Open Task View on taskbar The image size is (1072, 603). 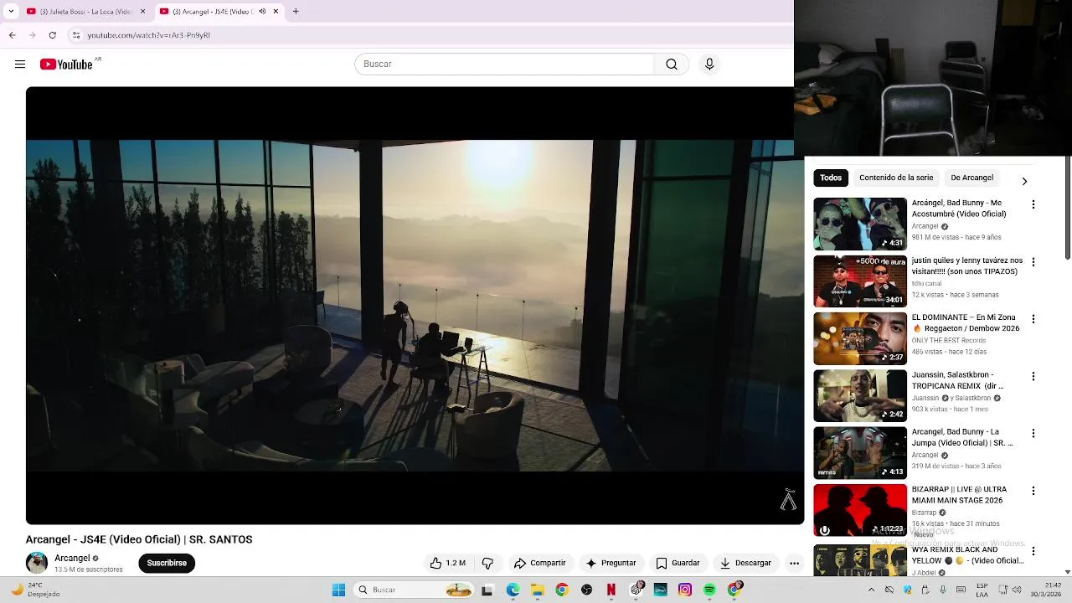(487, 590)
